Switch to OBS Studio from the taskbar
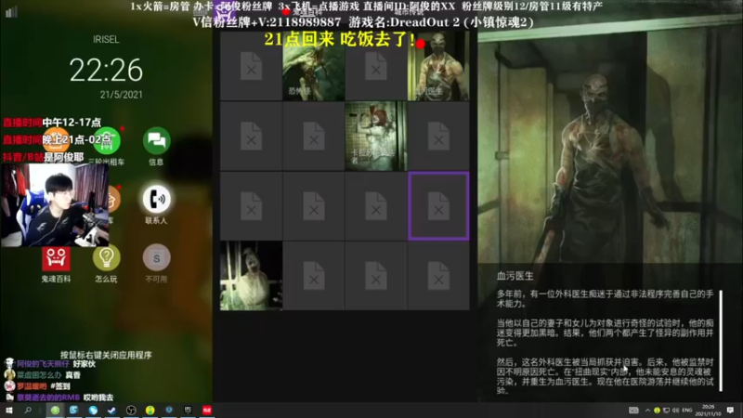This screenshot has height=418, width=743. 131,410
